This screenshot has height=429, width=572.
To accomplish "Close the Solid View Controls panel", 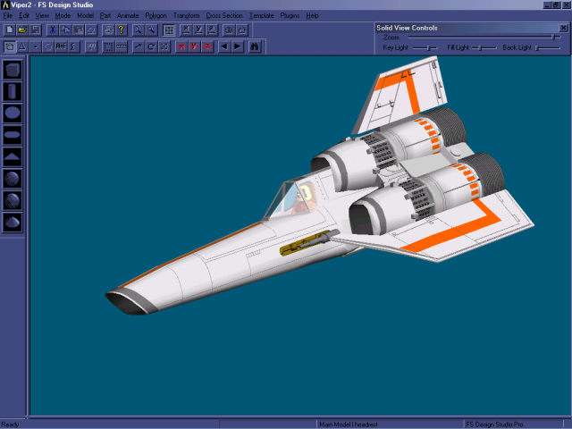I will [563, 28].
